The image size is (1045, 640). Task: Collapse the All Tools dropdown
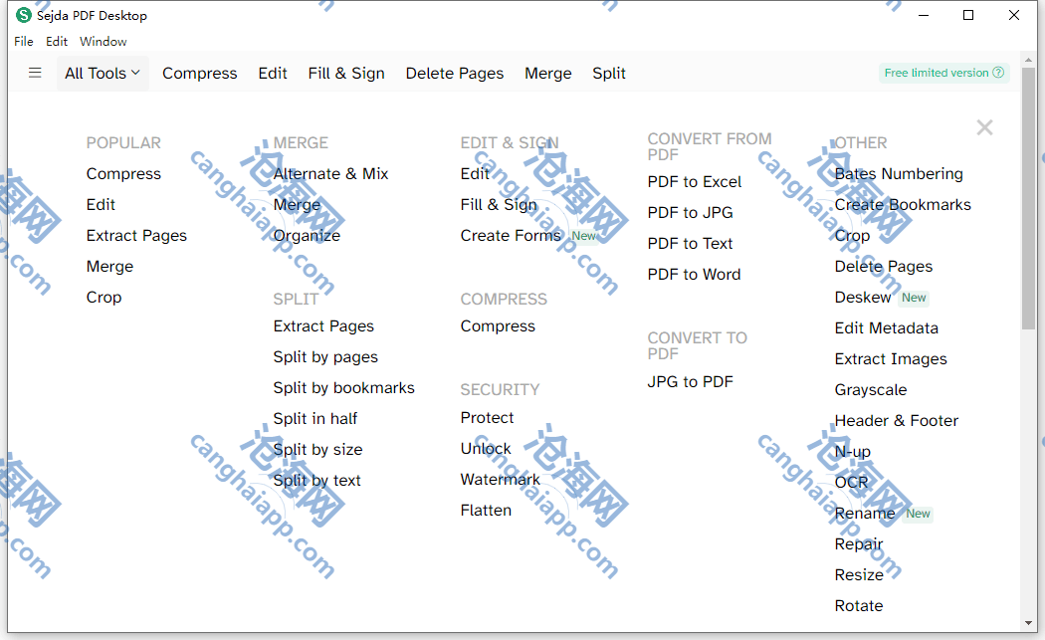click(103, 73)
